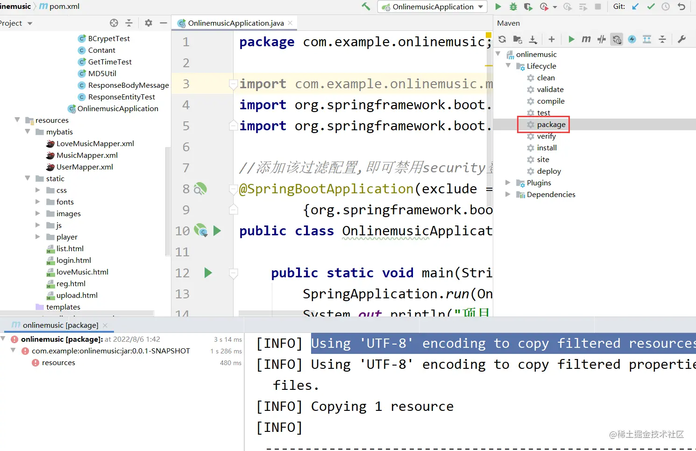Collapse all in Project panel
The width and height of the screenshot is (696, 451).
(x=129, y=23)
